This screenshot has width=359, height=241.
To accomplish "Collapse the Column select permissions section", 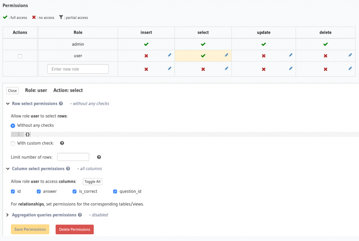I will click(8, 168).
